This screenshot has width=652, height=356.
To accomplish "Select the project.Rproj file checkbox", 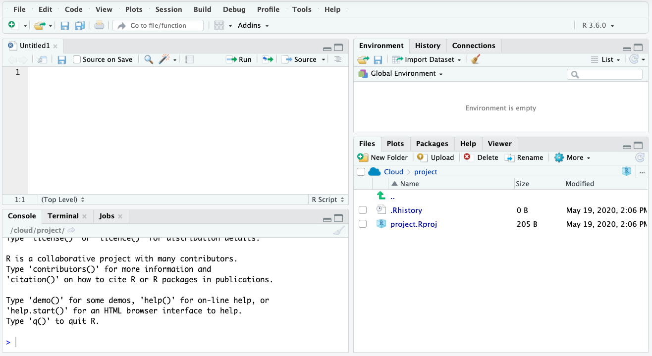I will 363,224.
